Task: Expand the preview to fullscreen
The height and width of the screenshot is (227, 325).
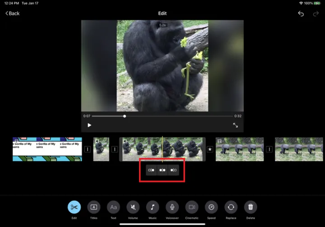Action: pyautogui.click(x=235, y=125)
